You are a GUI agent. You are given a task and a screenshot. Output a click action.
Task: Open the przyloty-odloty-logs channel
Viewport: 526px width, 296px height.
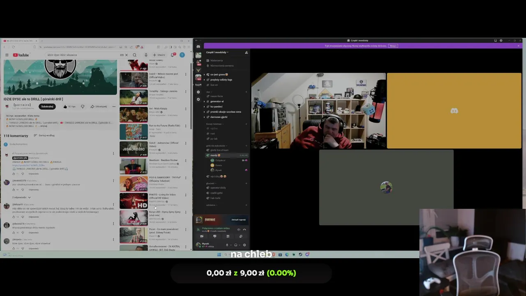click(221, 80)
